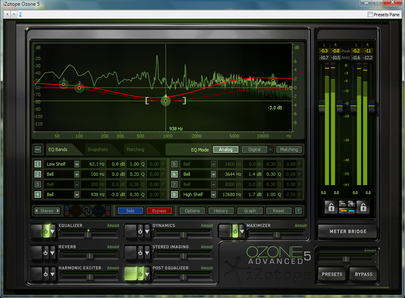Select EQ node 4 on the graph
The width and height of the screenshot is (405, 298).
pyautogui.click(x=165, y=101)
